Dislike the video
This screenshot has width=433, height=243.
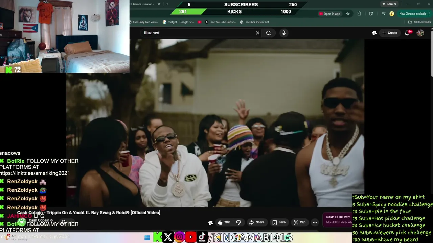(238, 222)
